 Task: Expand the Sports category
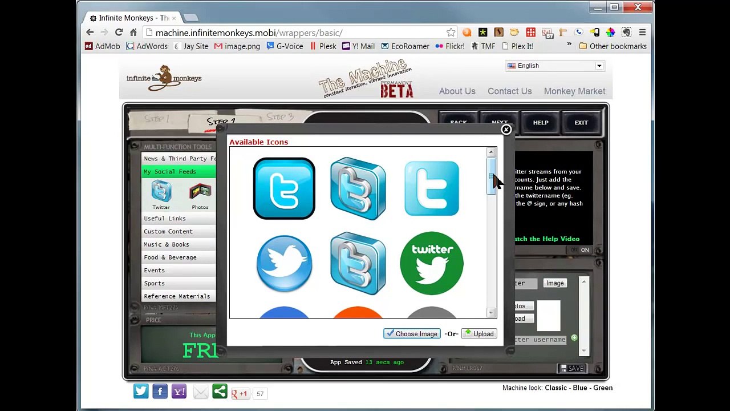[179, 284]
